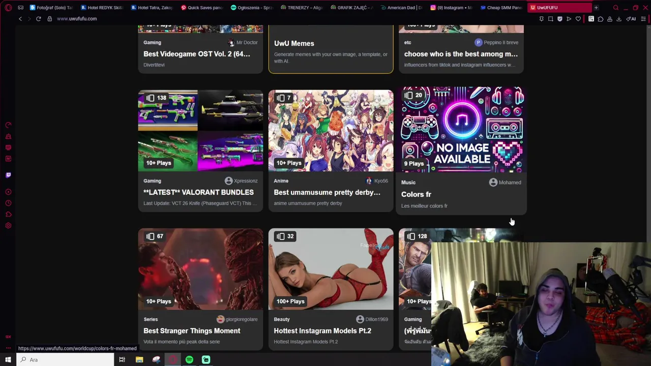The image size is (651, 366).
Task: Open creator profile Mr Doctor
Action: (x=243, y=43)
